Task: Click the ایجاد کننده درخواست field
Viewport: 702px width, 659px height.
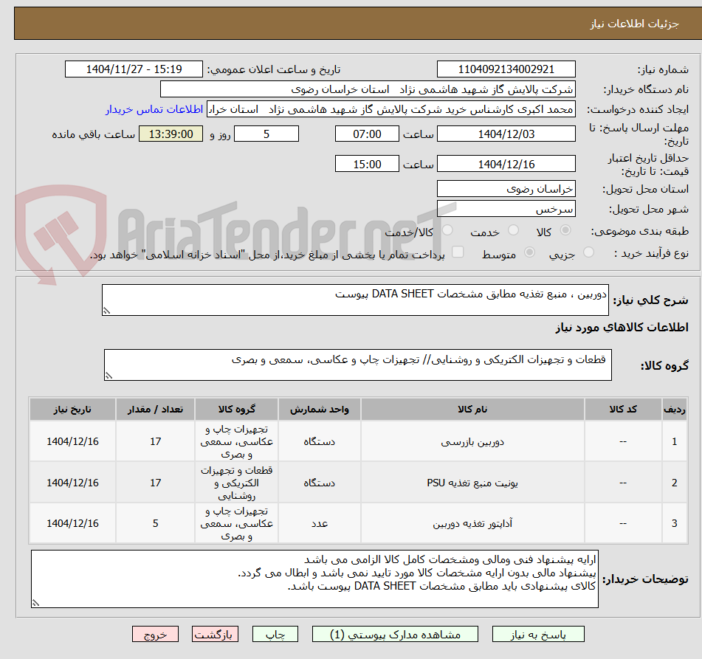Action: [x=390, y=110]
